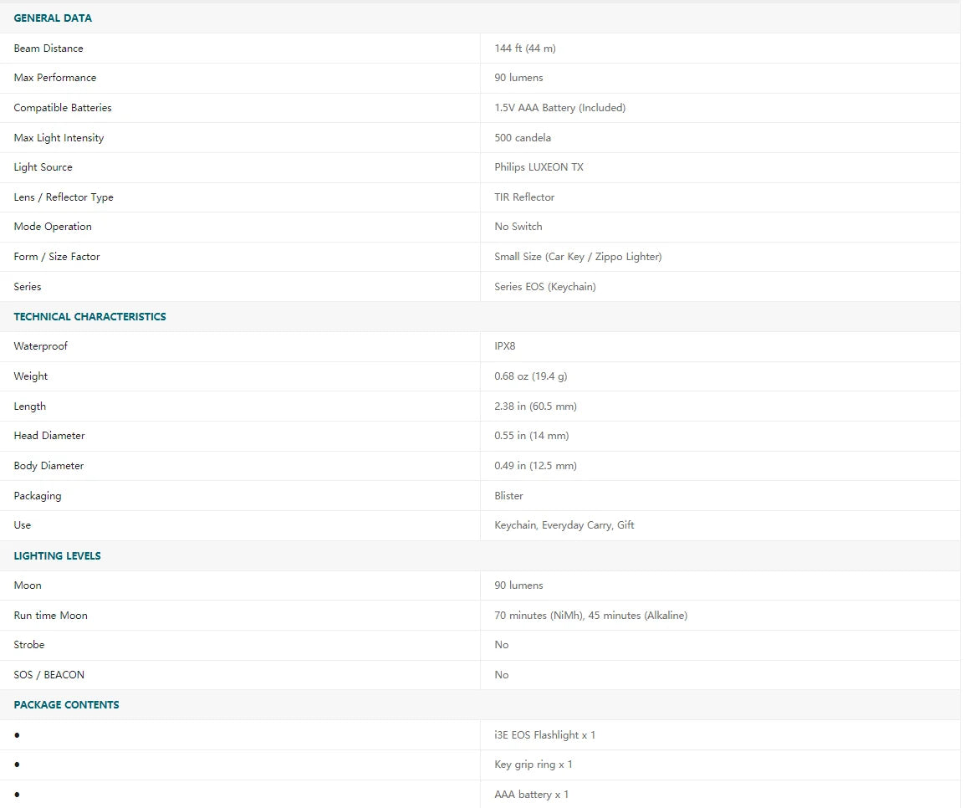Click the TIR Reflector value
Viewport: 965px width, 808px height.
coord(524,197)
